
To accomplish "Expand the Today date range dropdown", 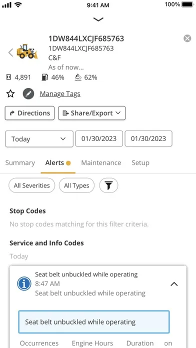I will (39, 139).
